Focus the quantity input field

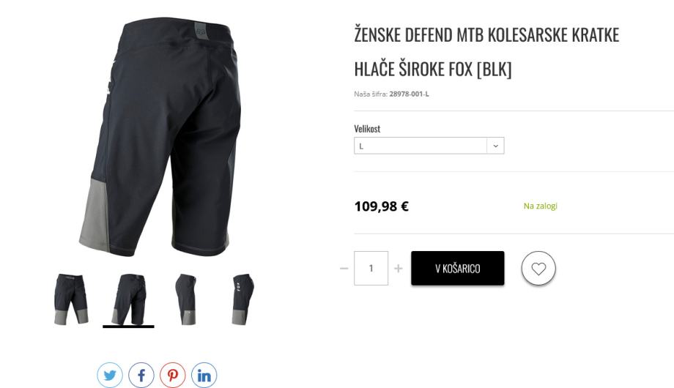tap(371, 268)
